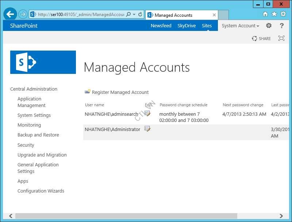Edit the NHATNGHE\Administrator account
Image resolution: width=292 pixels, height=222 pixels.
pos(147,128)
